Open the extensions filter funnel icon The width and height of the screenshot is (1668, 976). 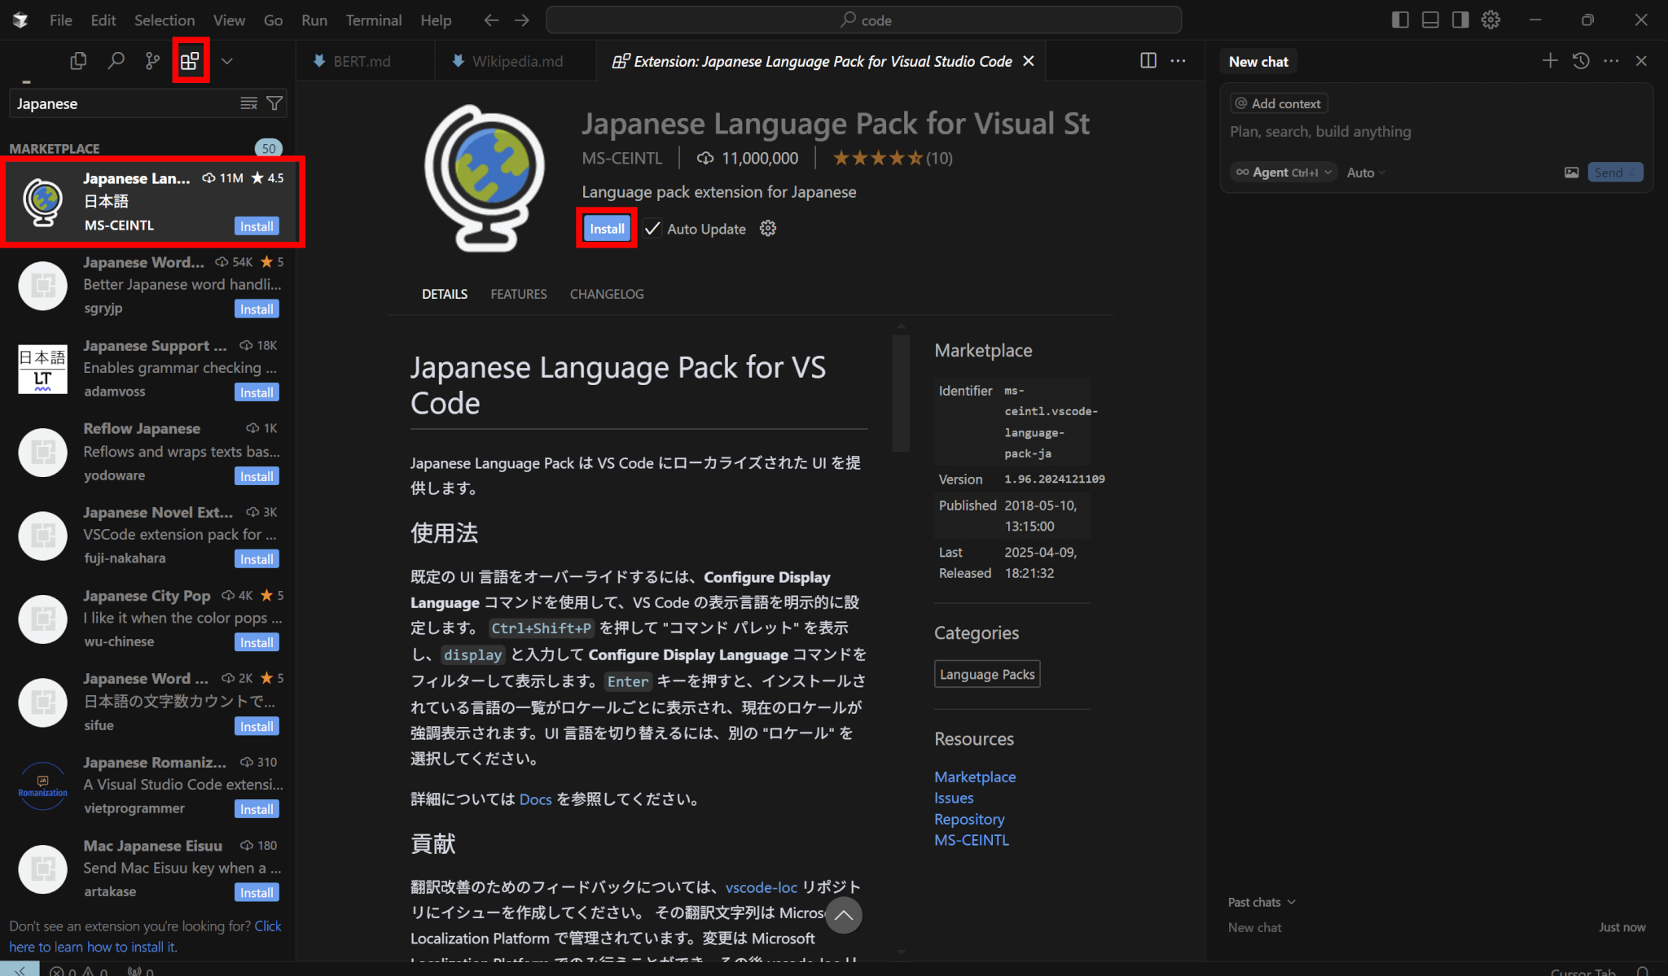pos(274,103)
